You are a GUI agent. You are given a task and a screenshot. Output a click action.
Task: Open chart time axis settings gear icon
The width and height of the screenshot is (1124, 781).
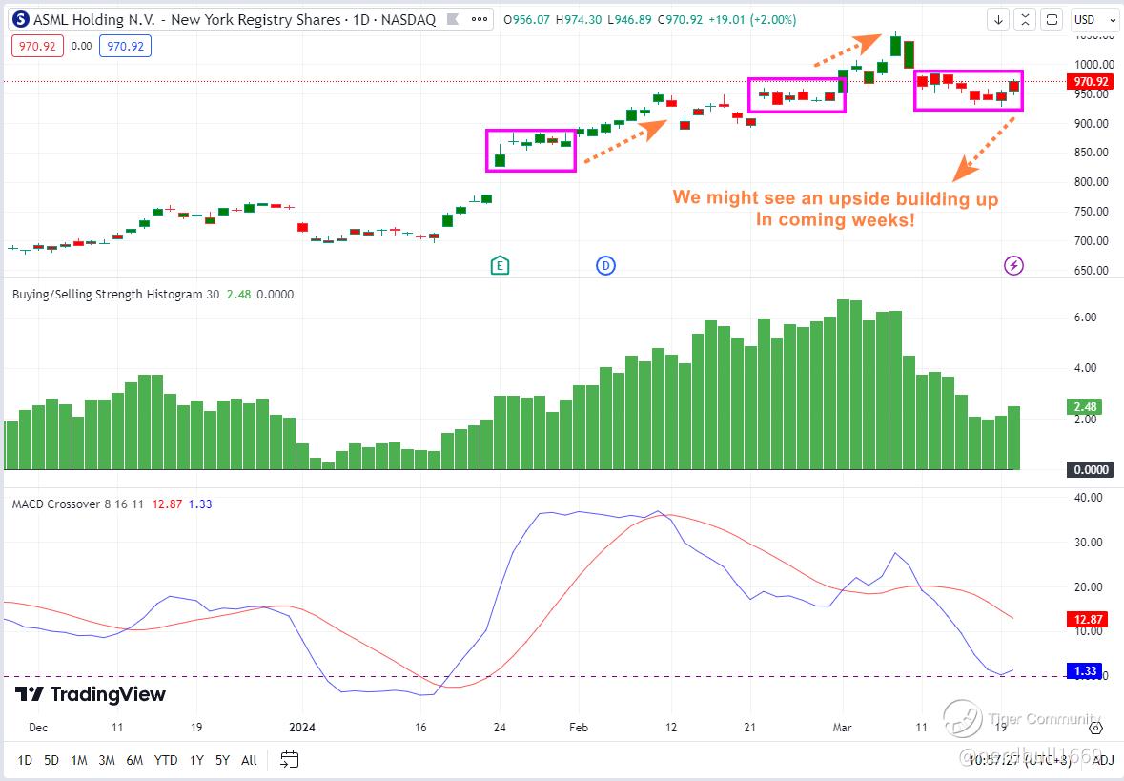tap(1096, 728)
